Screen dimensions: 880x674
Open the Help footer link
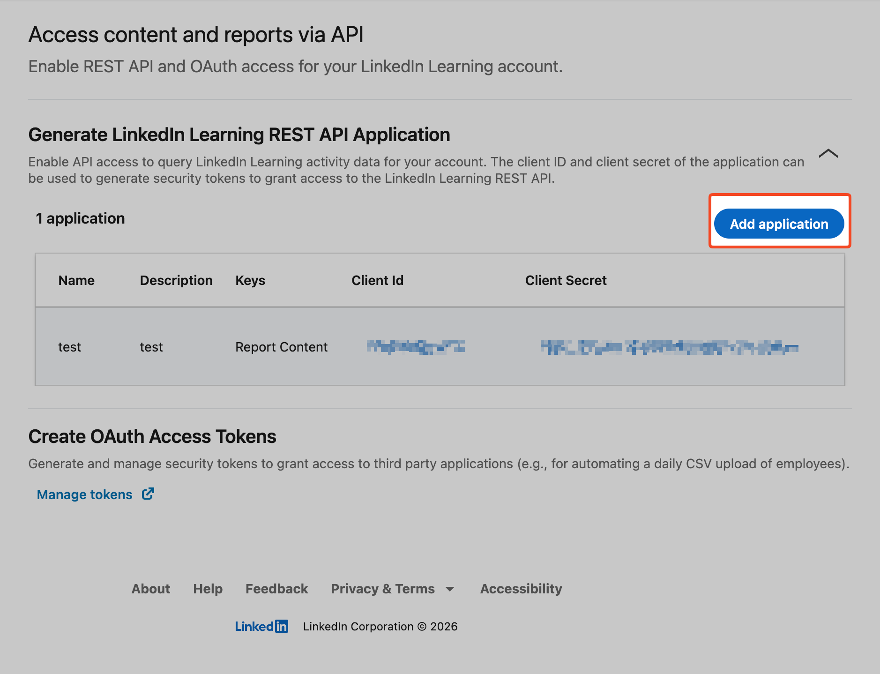click(208, 589)
